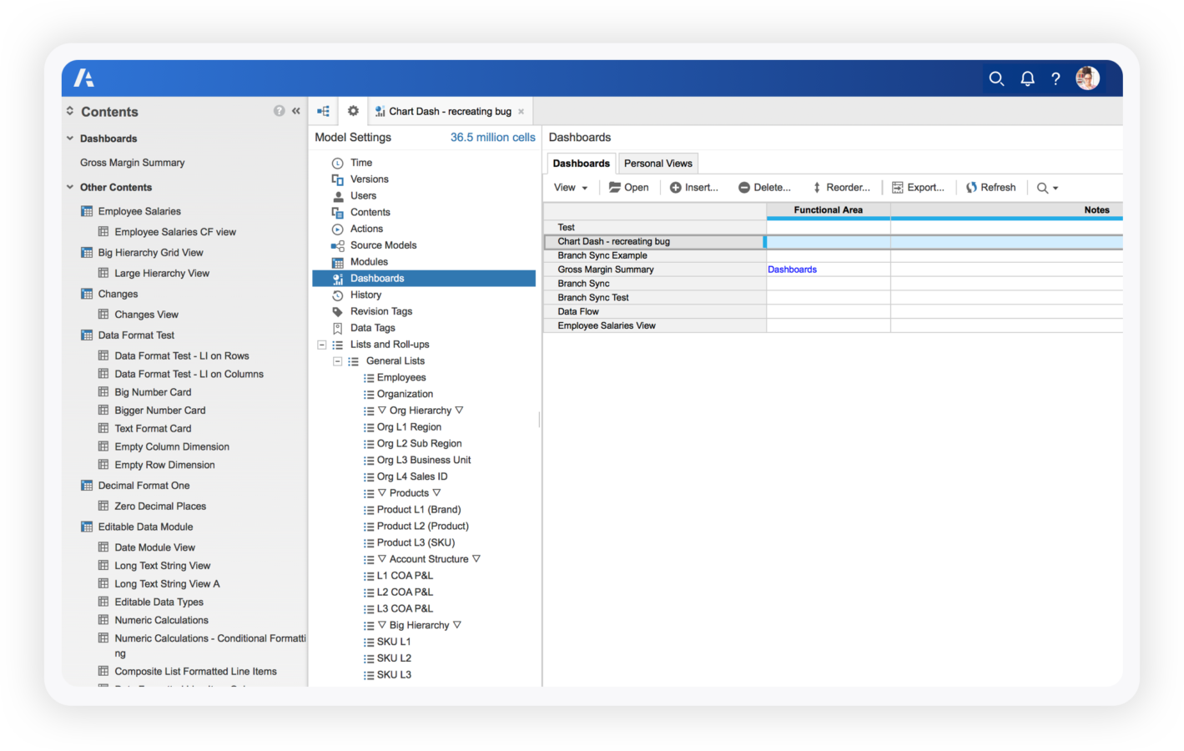Screen dimensions: 1184x751
Task: Open the Model Settings gear tab
Action: point(352,110)
